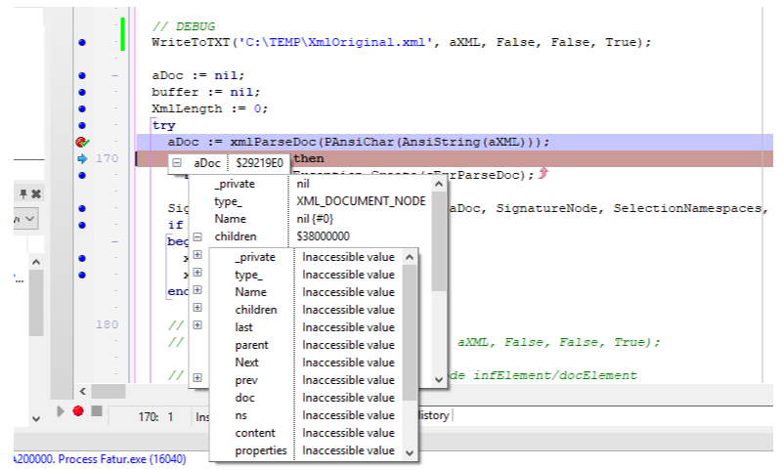Screen dimensions: 783x470
Task: Expand the last entry in the inner list
Action: tap(197, 325)
